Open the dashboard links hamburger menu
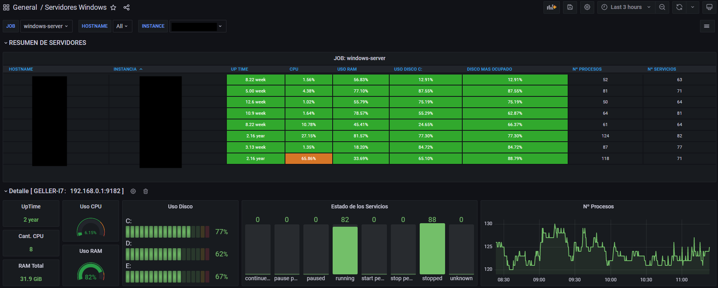Viewport: 718px width, 288px height. 707,26
